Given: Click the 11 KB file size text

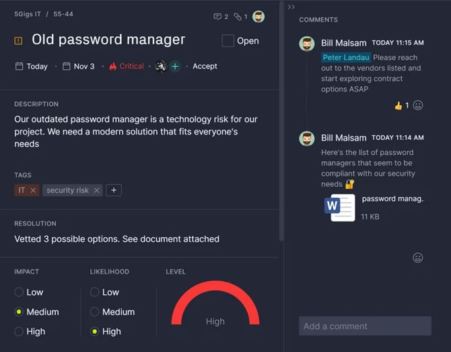Looking at the screenshot, I should click(x=370, y=216).
